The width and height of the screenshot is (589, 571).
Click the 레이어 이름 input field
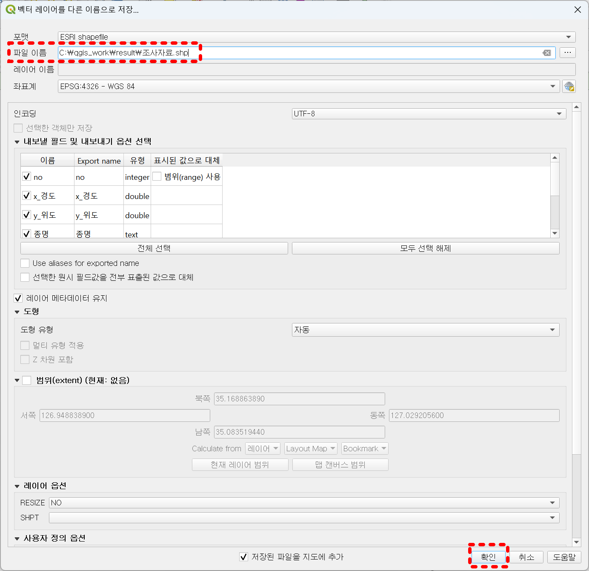point(317,69)
